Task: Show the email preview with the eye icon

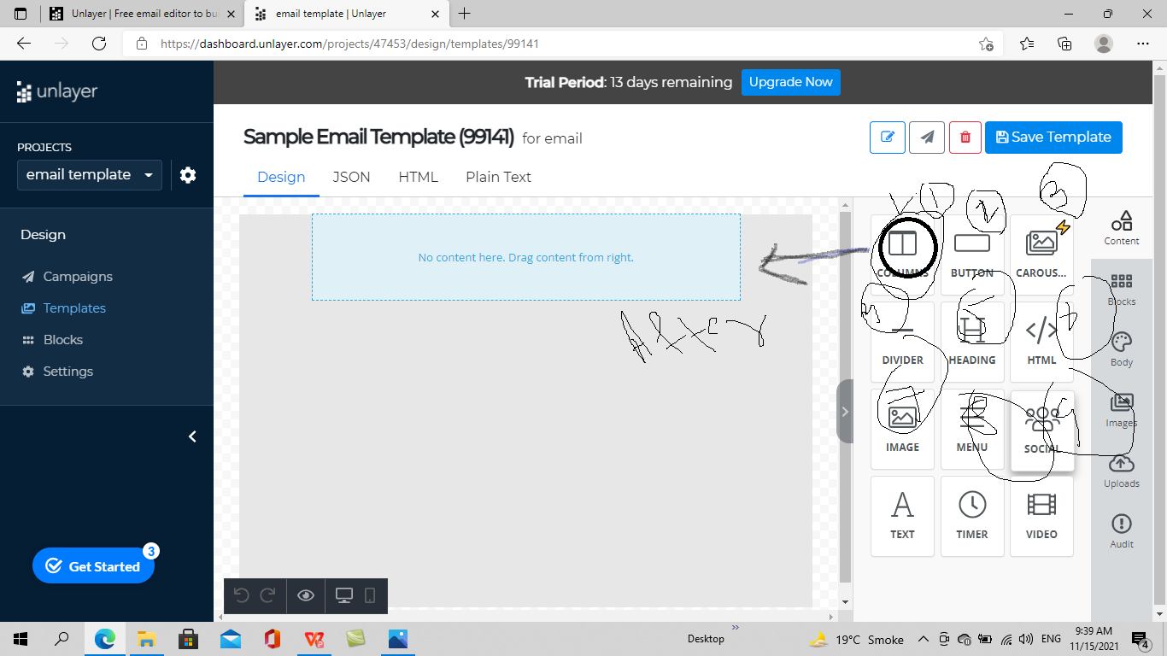Action: (x=306, y=595)
